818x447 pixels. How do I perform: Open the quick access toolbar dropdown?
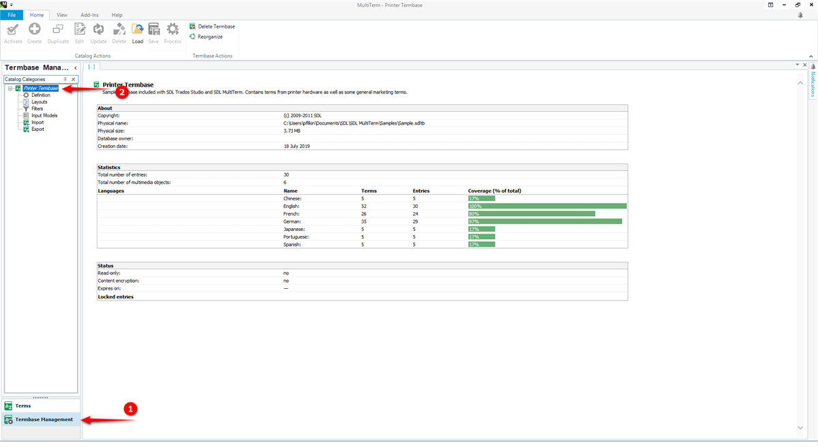point(12,4)
